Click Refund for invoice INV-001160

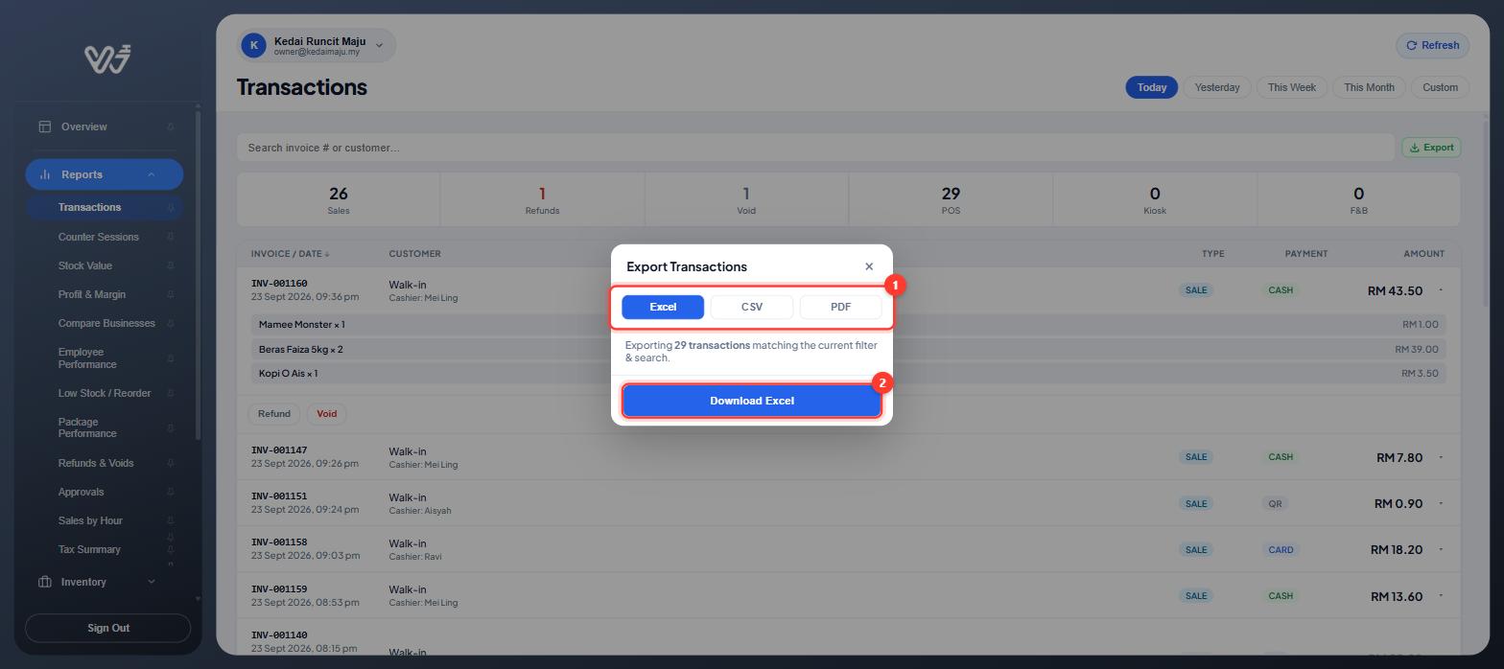coord(273,414)
